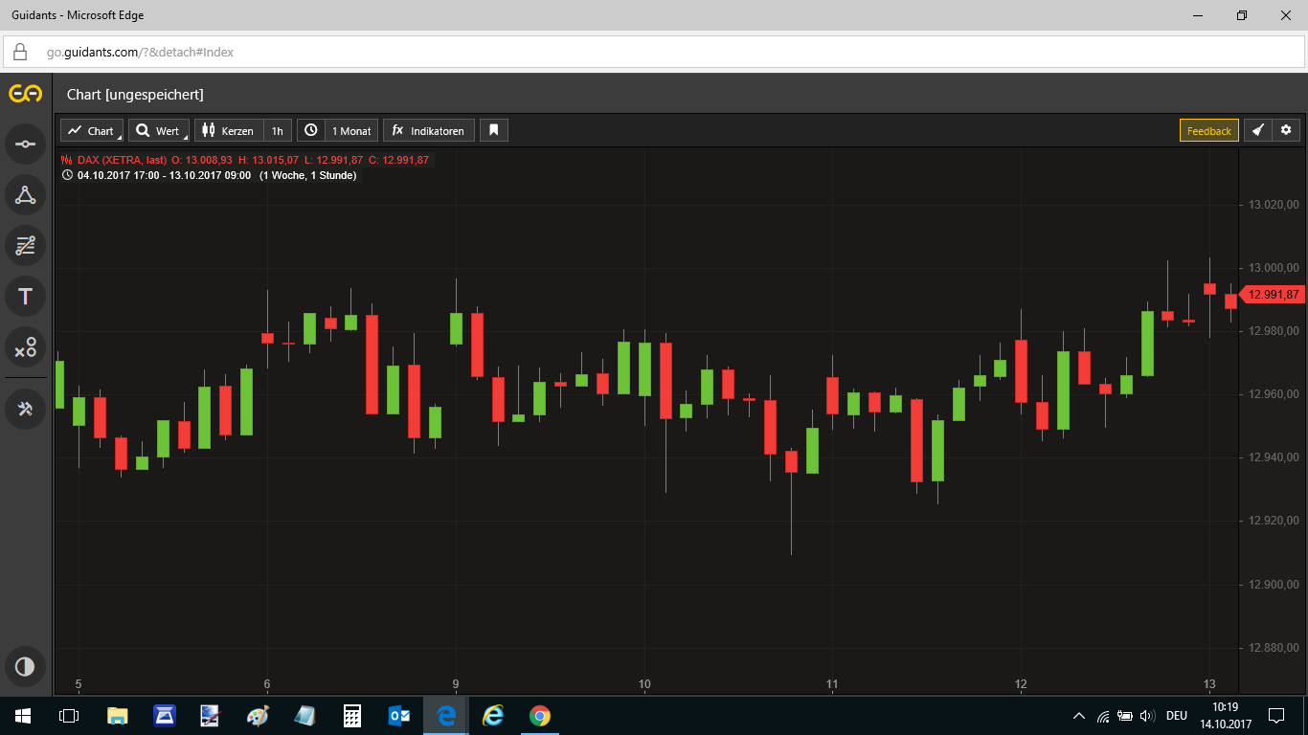The width and height of the screenshot is (1308, 735).
Task: Click the 13.020,00 price axis label
Action: pyautogui.click(x=1274, y=204)
